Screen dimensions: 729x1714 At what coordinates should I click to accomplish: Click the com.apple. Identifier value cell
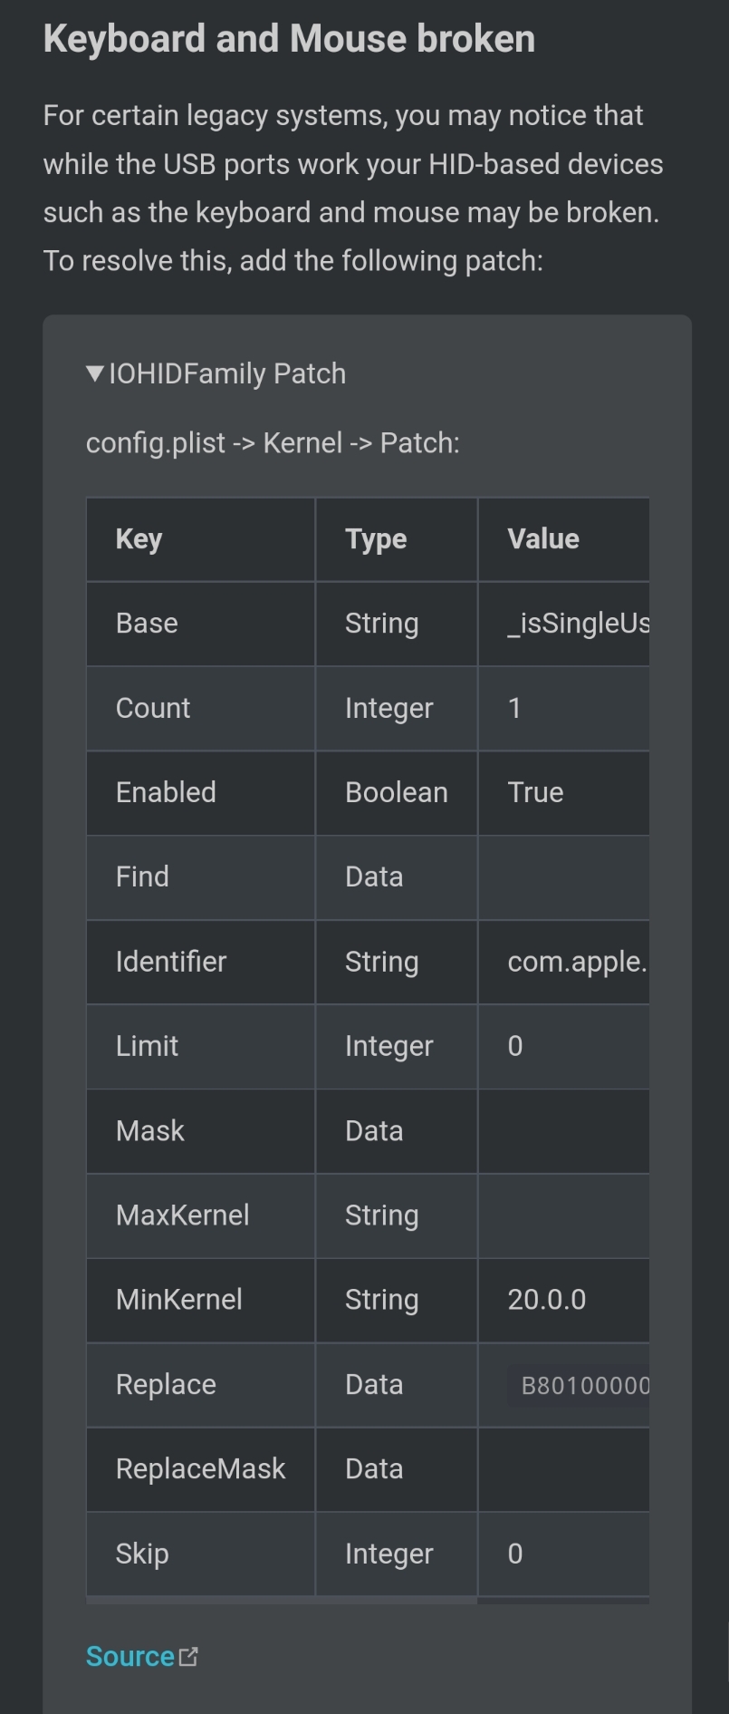577,962
